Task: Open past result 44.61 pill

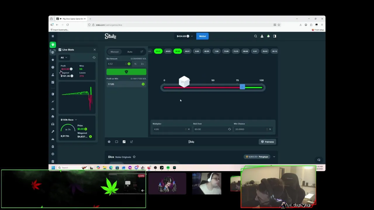Action: [187, 51]
